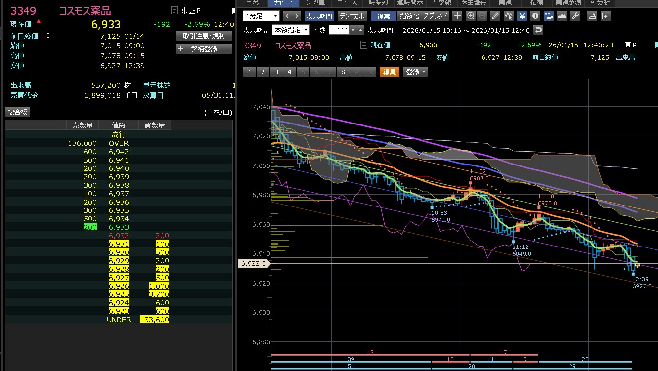The image size is (658, 371).
Task: Print the chart using printer icon
Action: click(592, 16)
